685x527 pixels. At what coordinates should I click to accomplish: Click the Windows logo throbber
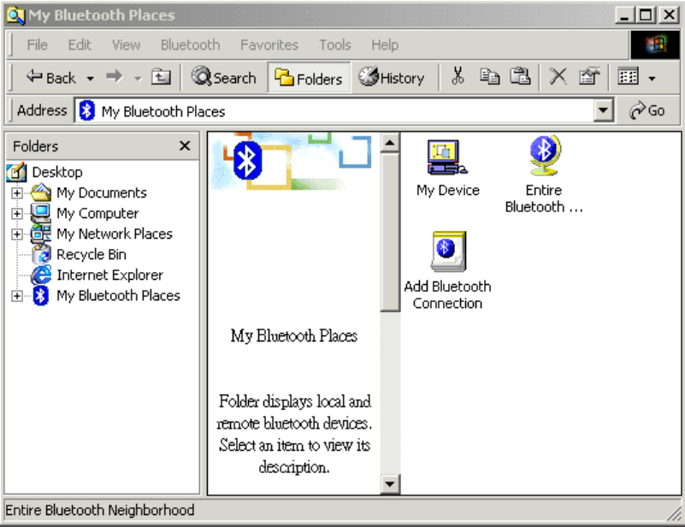click(655, 44)
